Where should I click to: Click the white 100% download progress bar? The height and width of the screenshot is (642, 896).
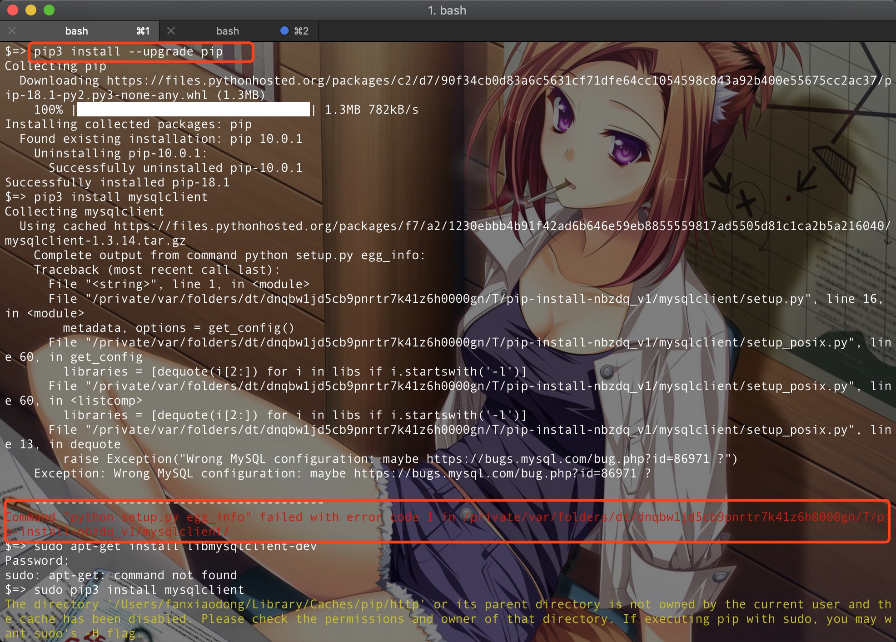click(x=194, y=110)
